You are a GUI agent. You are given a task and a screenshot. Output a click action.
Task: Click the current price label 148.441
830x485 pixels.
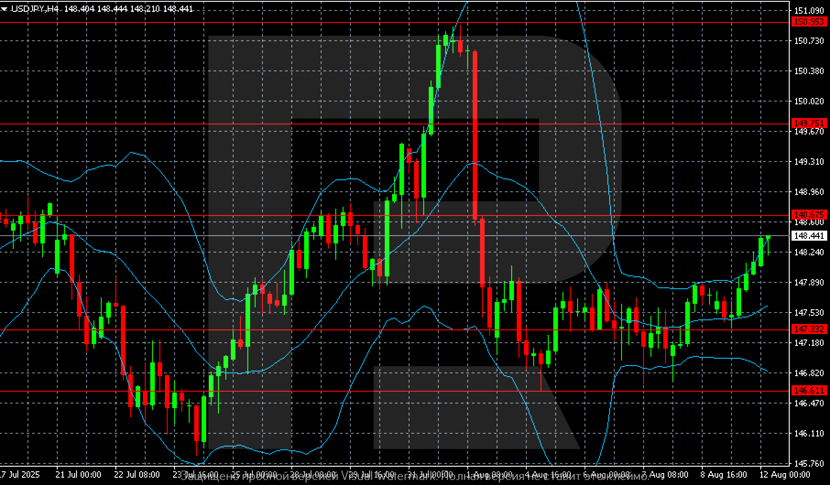click(809, 236)
